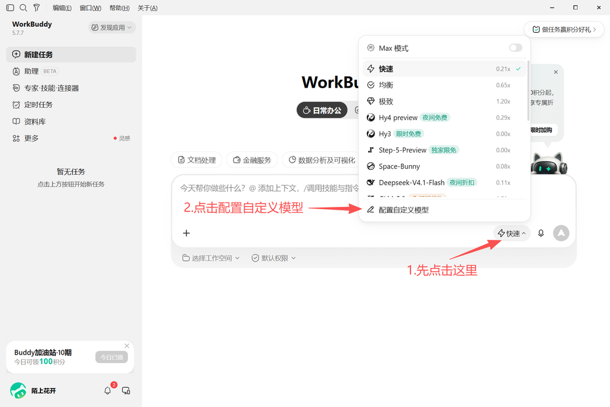The height and width of the screenshot is (407, 610).
Task: Open 定时任务 in the sidebar
Action: point(71,105)
